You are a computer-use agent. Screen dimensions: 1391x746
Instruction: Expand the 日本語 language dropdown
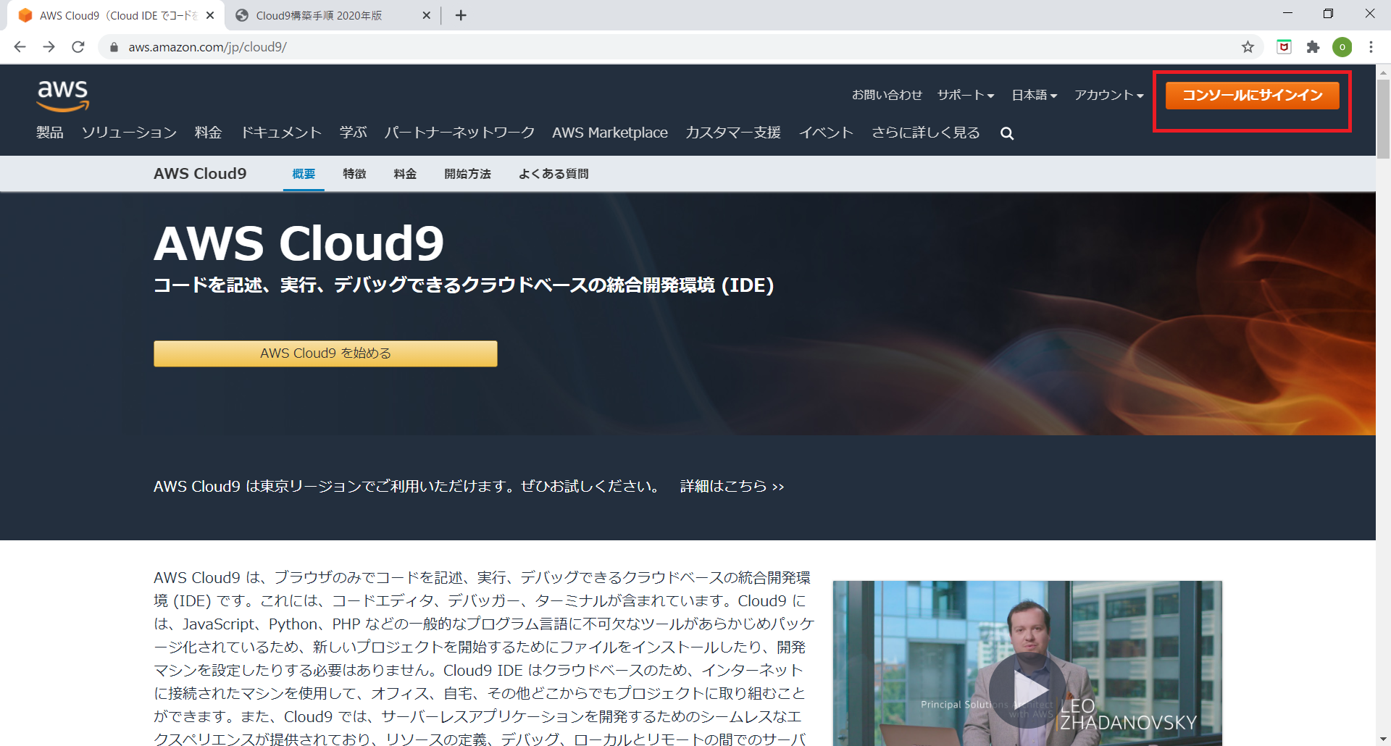[1035, 95]
